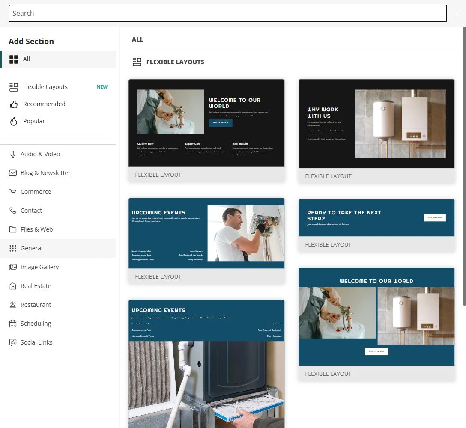Click the Scheduling calendar icon
The image size is (466, 428).
13,324
